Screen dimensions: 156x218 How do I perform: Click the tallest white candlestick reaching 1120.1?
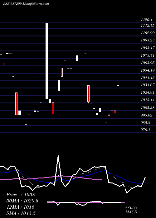click(x=47, y=61)
